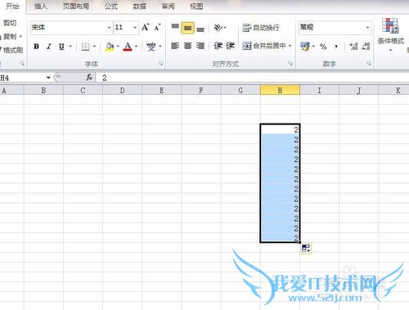
Task: Open underline style dropdown arrow
Action: click(70, 47)
